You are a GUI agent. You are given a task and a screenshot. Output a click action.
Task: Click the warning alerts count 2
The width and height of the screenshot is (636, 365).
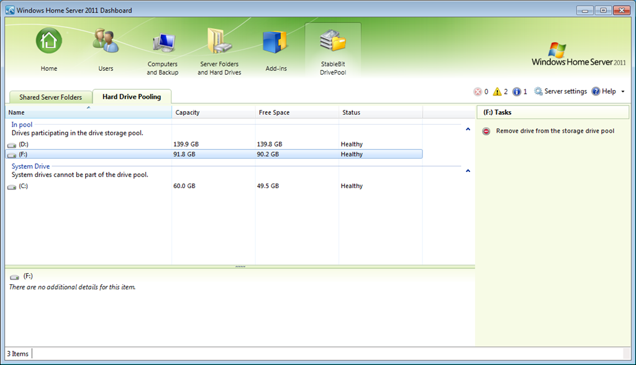(x=506, y=92)
